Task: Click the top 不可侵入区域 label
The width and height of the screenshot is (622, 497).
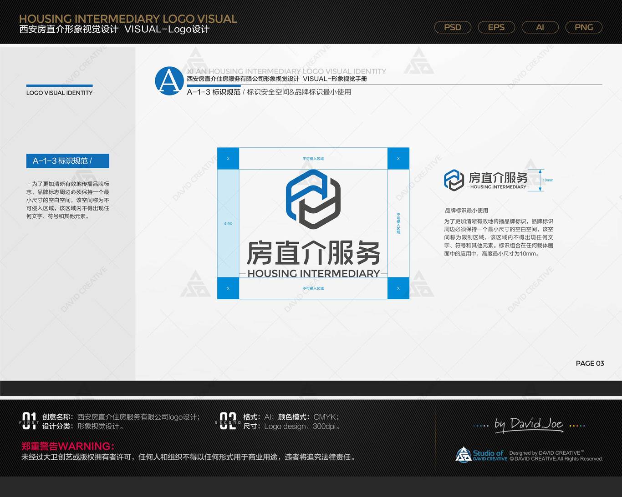Action: (313, 159)
